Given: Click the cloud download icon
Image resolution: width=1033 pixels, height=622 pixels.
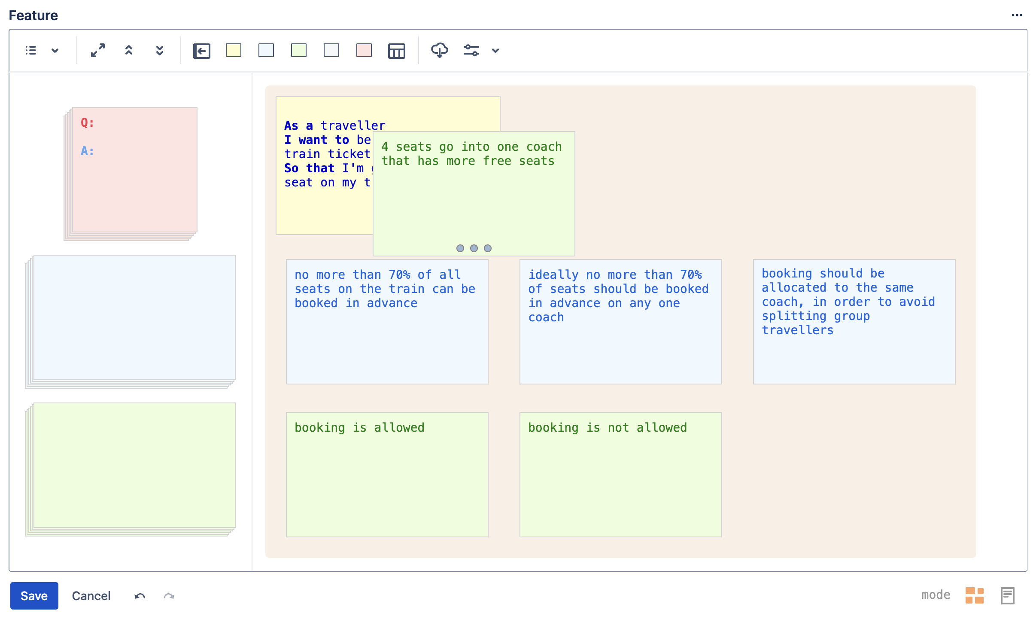Looking at the screenshot, I should coord(439,50).
